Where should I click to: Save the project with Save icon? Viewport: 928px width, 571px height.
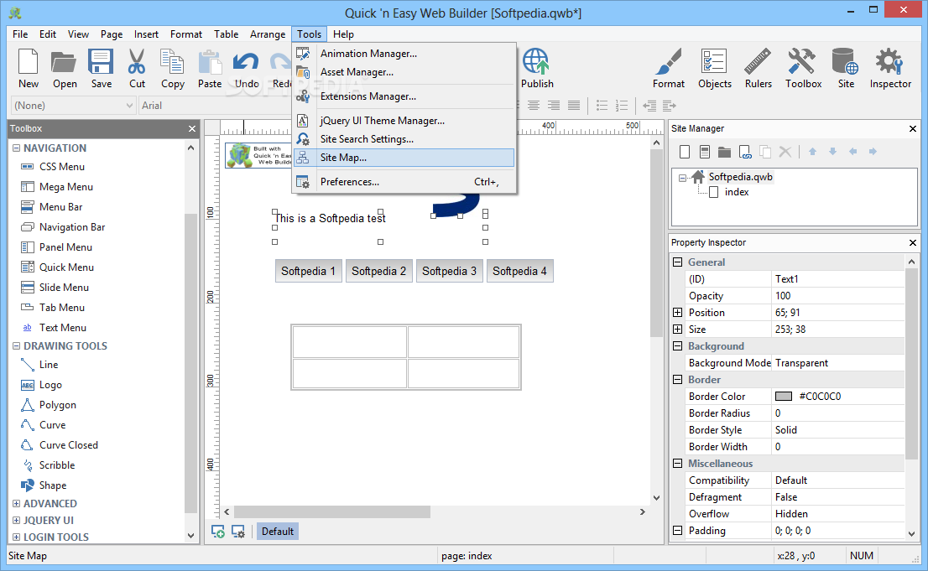coord(101,69)
